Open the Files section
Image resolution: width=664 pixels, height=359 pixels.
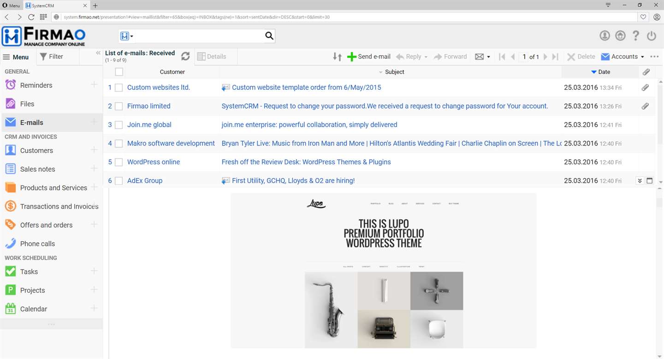point(27,104)
